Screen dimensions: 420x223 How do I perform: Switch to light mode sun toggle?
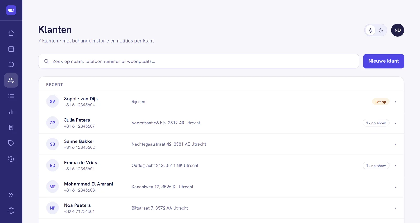[x=370, y=30]
